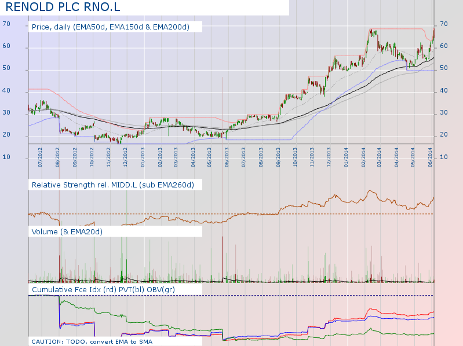The image size is (463, 346).
Task: Select the 06/2014 date axis label
Action: pos(430,157)
